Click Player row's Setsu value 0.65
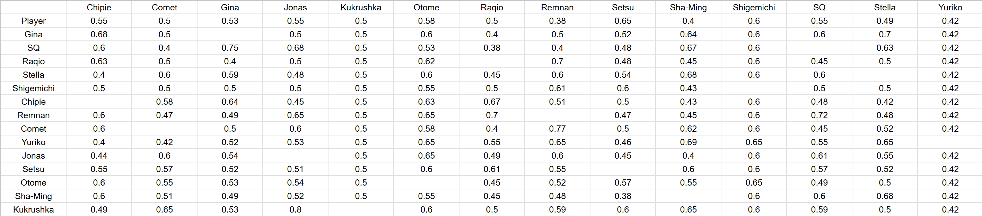This screenshot has height=216, width=982. coord(623,21)
